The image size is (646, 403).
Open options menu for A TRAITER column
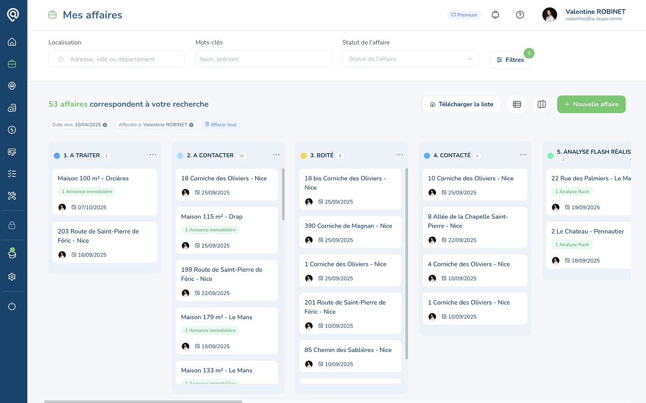(x=153, y=155)
